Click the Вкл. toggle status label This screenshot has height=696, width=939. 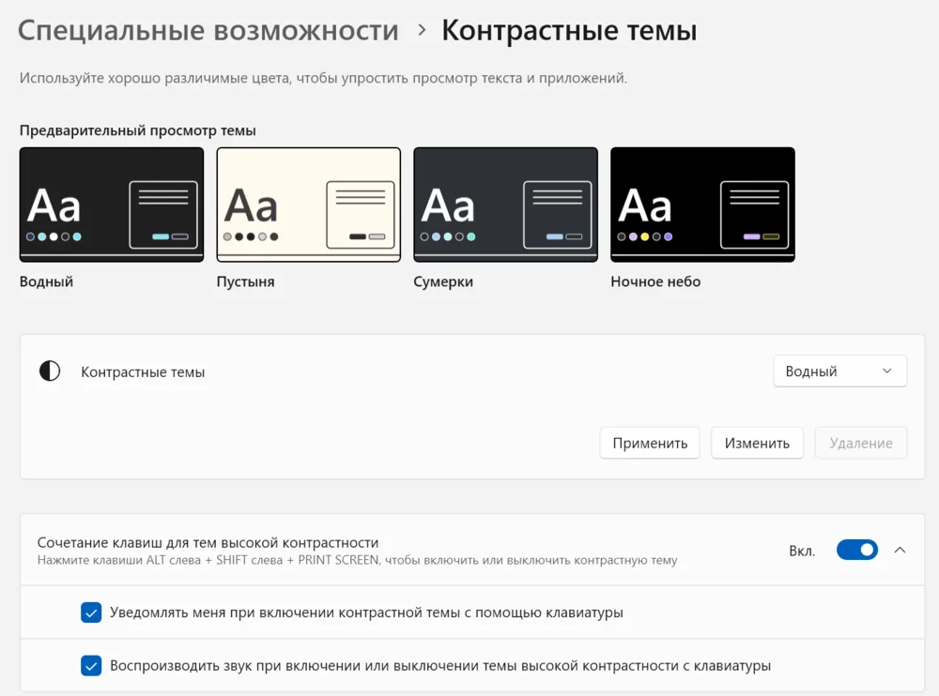[802, 551]
